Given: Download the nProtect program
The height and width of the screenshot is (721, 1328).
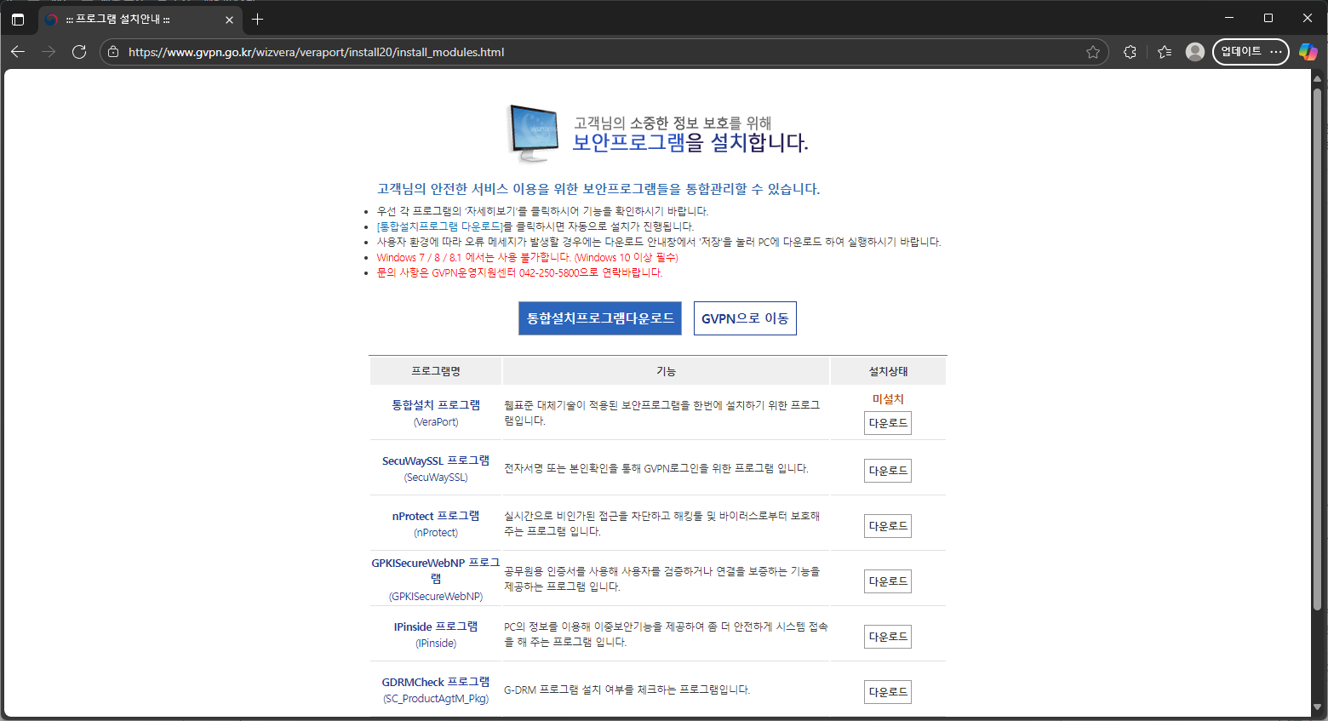Looking at the screenshot, I should (887, 526).
